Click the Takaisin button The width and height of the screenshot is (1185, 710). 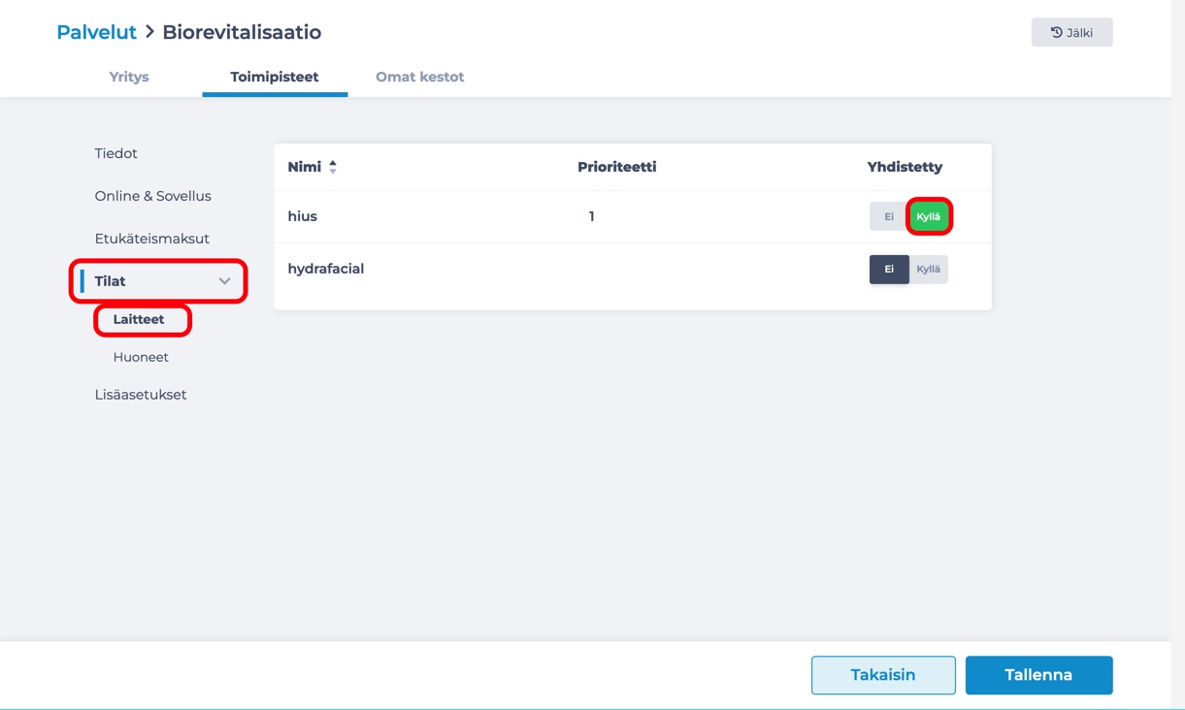click(x=882, y=675)
